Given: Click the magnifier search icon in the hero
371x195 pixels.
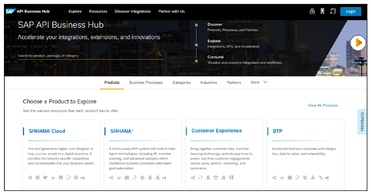Looking at the screenshot, I should click(159, 54).
